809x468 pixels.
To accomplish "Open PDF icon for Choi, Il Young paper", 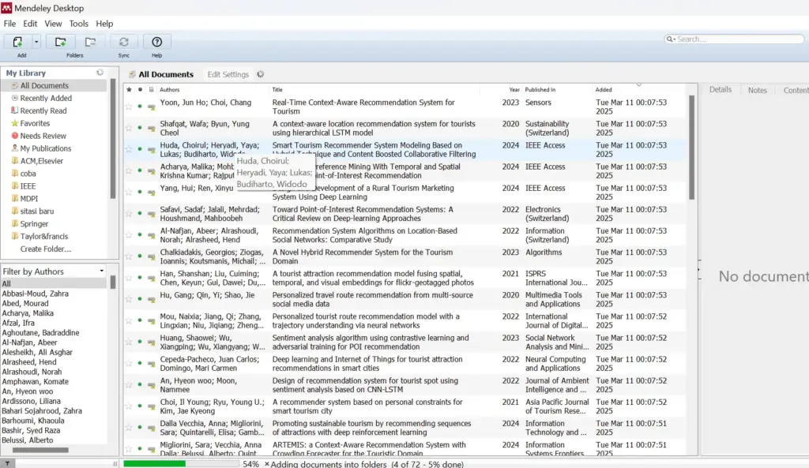I will (151, 406).
